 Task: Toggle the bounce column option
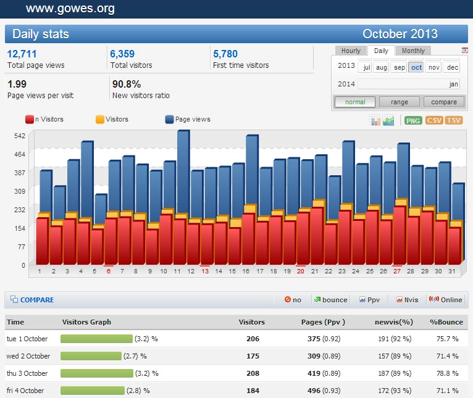pyautogui.click(x=330, y=300)
